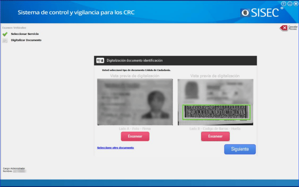
Task: Click the info icon in title bar
Action: click(x=283, y=4)
